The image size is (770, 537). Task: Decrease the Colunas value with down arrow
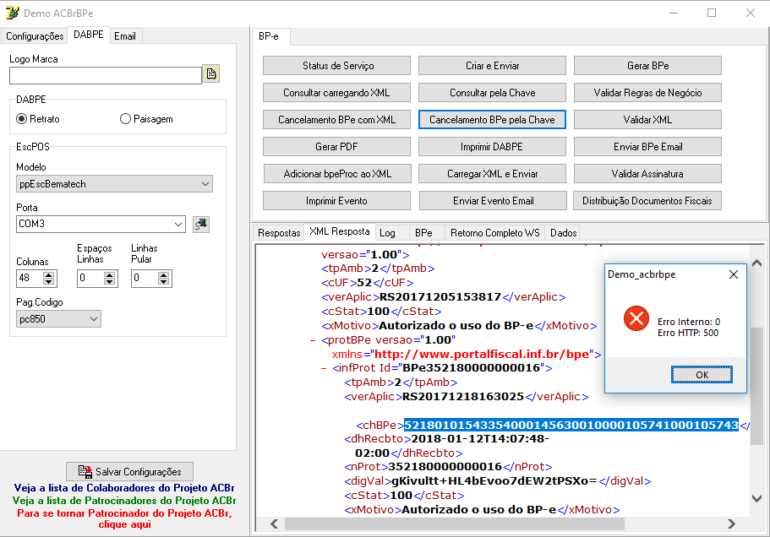click(x=48, y=282)
